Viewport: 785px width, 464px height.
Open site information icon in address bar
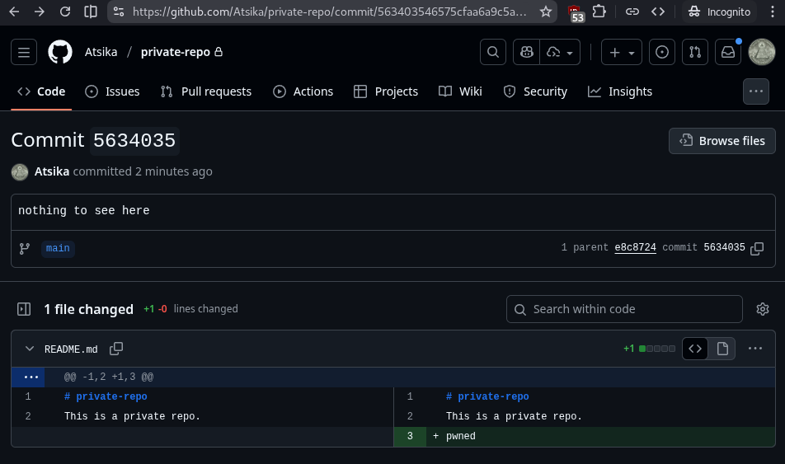(119, 12)
